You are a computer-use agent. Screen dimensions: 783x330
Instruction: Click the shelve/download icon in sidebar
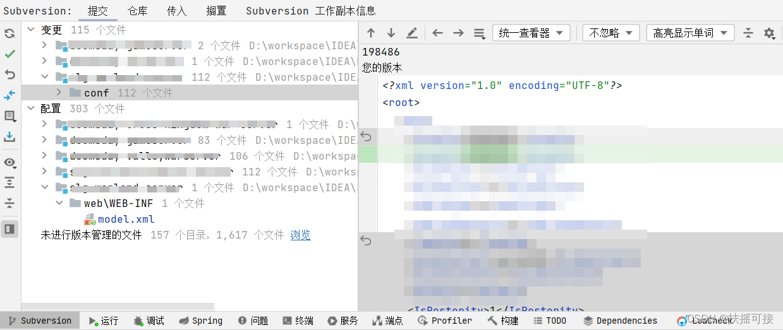tap(9, 136)
